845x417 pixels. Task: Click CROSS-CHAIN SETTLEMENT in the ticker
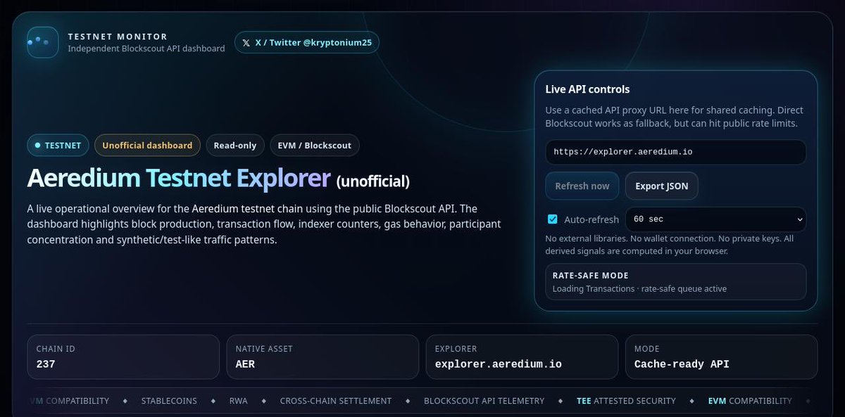[336, 401]
